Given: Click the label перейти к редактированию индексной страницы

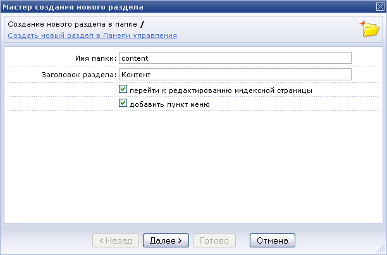Looking at the screenshot, I should tap(221, 90).
